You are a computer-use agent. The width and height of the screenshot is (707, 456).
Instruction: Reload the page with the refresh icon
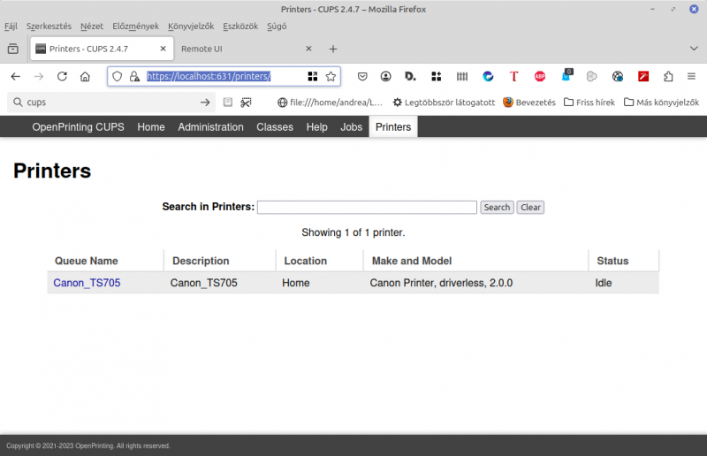click(x=62, y=77)
